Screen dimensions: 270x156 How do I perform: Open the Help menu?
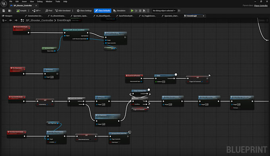65,2
